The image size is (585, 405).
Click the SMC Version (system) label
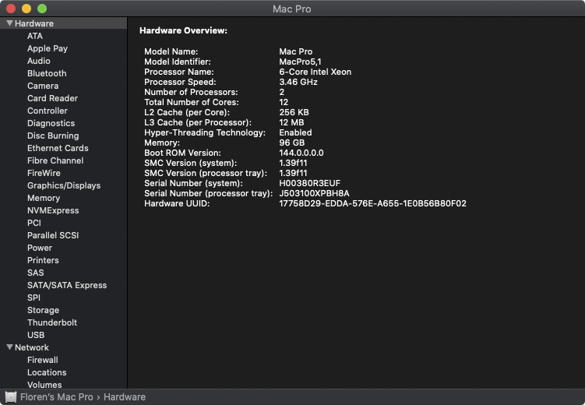191,163
